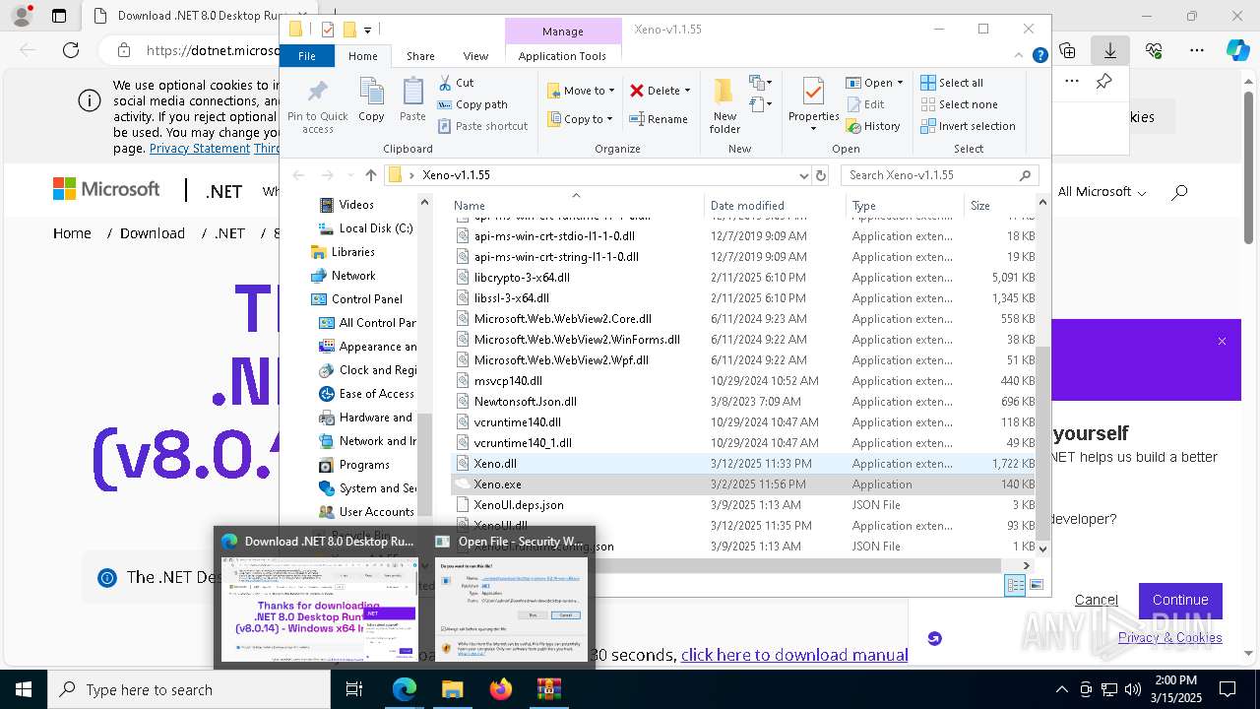This screenshot has width=1260, height=709.
Task: Switch to large icons view layout
Action: pos(1035,585)
